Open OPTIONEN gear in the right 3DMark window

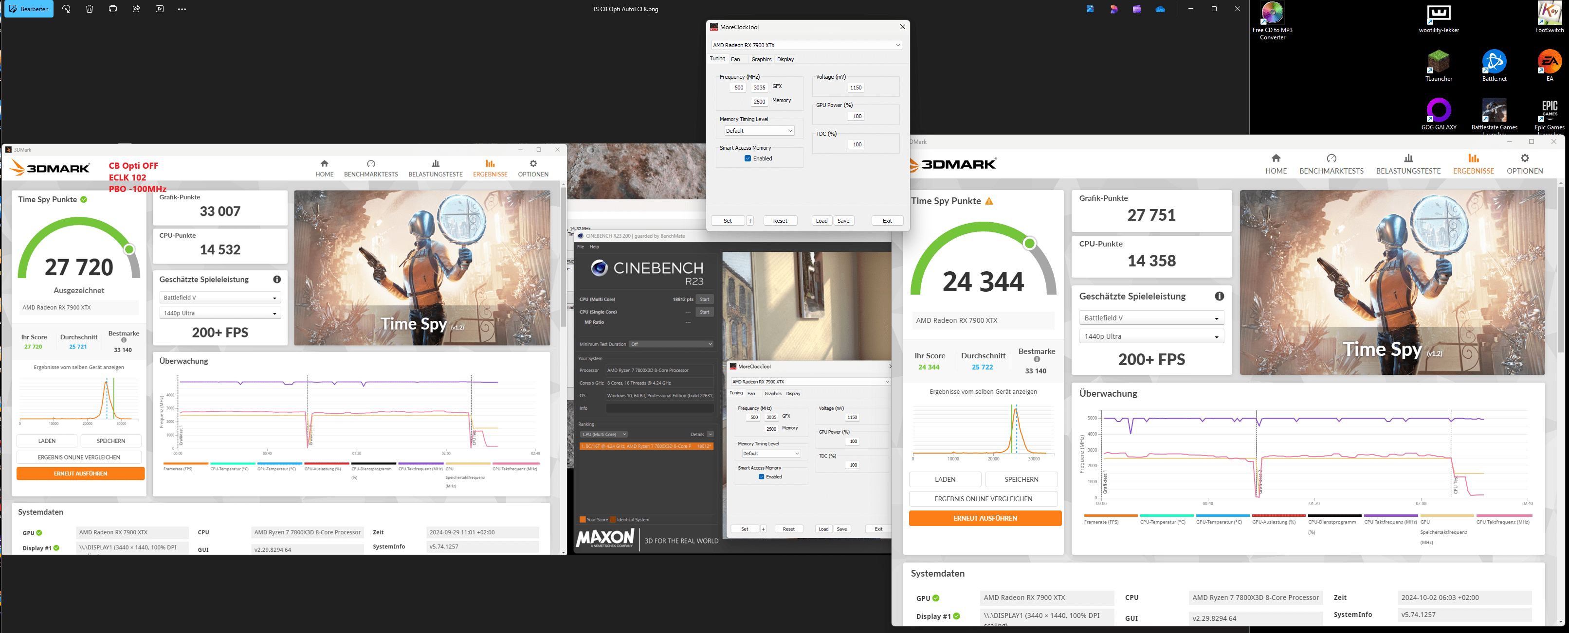point(1525,164)
